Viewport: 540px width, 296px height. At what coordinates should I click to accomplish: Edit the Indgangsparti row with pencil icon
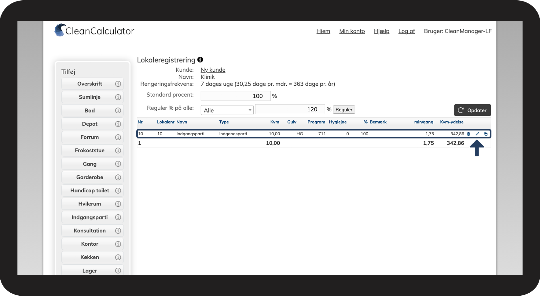477,134
